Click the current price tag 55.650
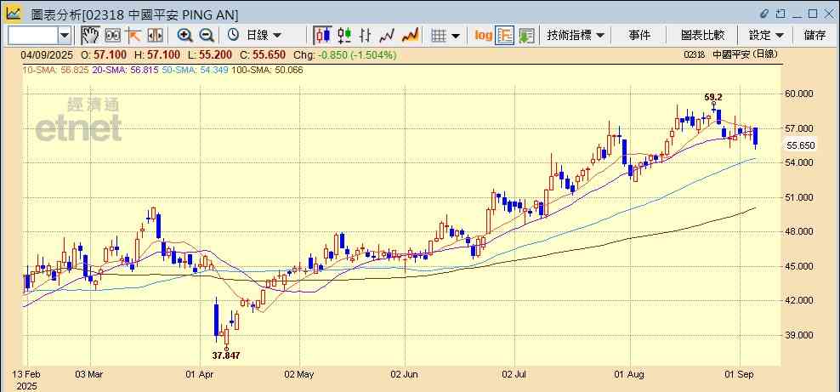The width and height of the screenshot is (840, 392). (800, 145)
